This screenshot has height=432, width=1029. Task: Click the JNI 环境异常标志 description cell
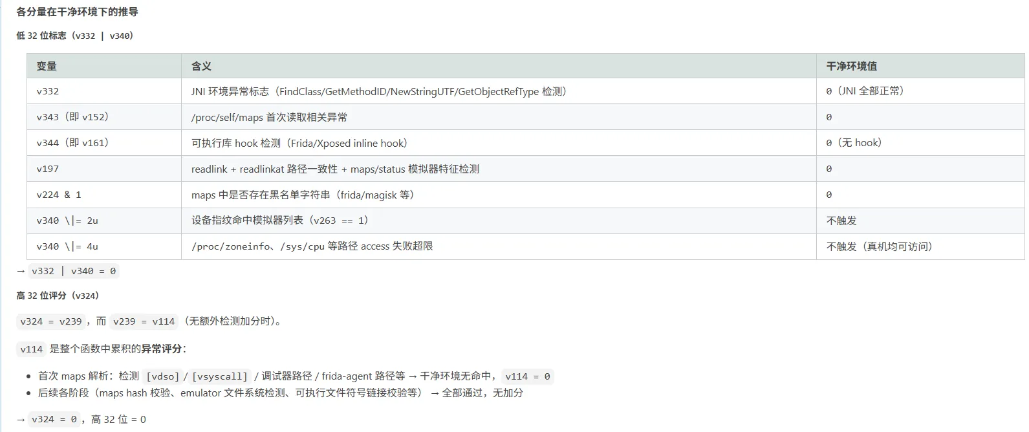(379, 91)
